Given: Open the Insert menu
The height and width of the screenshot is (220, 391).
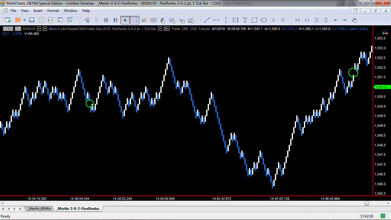Looking at the screenshot, I should click(38, 11).
